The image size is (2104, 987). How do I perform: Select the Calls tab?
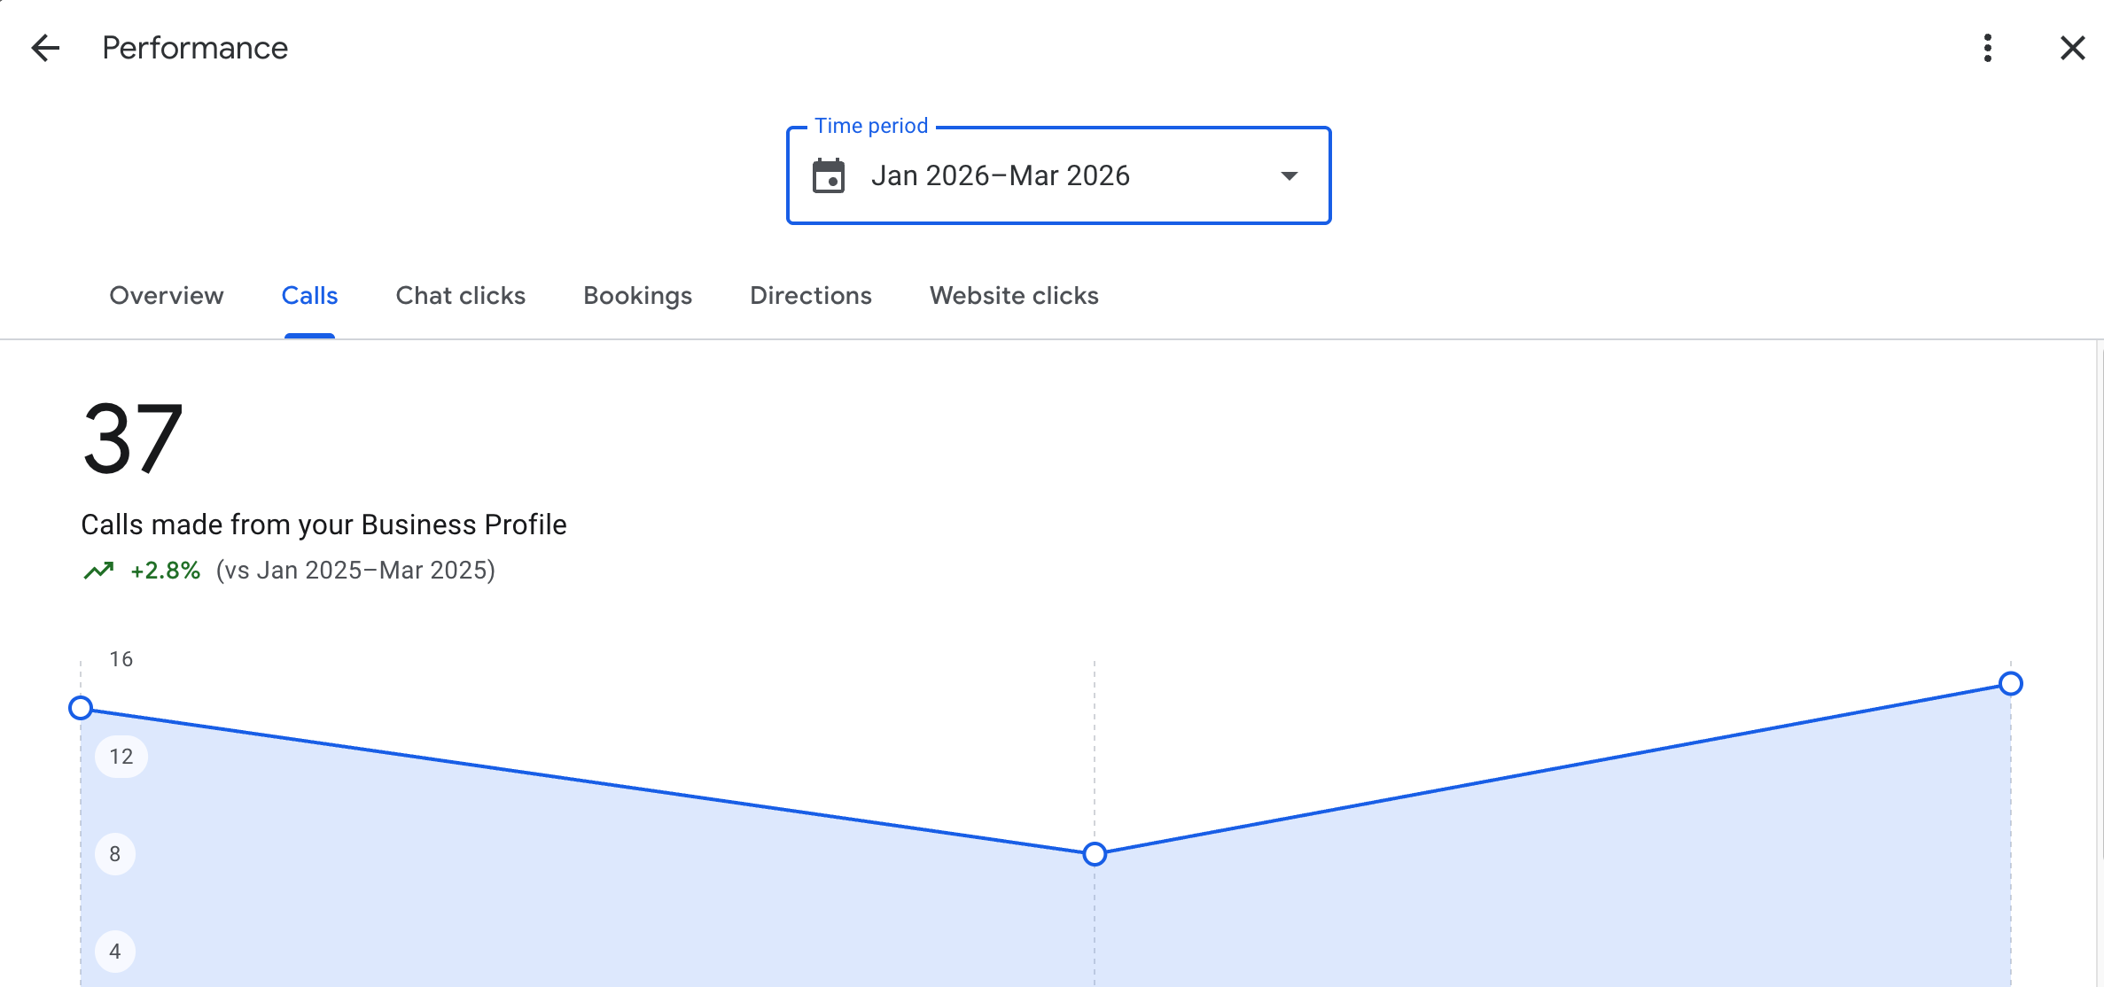pos(309,296)
